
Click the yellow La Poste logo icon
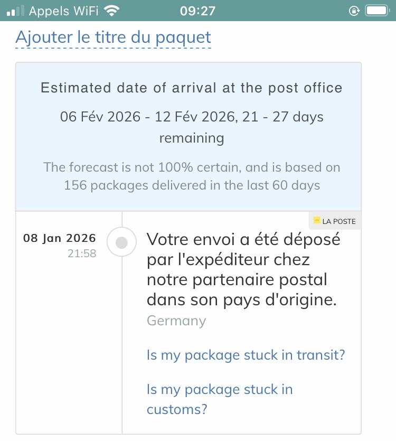(x=317, y=221)
